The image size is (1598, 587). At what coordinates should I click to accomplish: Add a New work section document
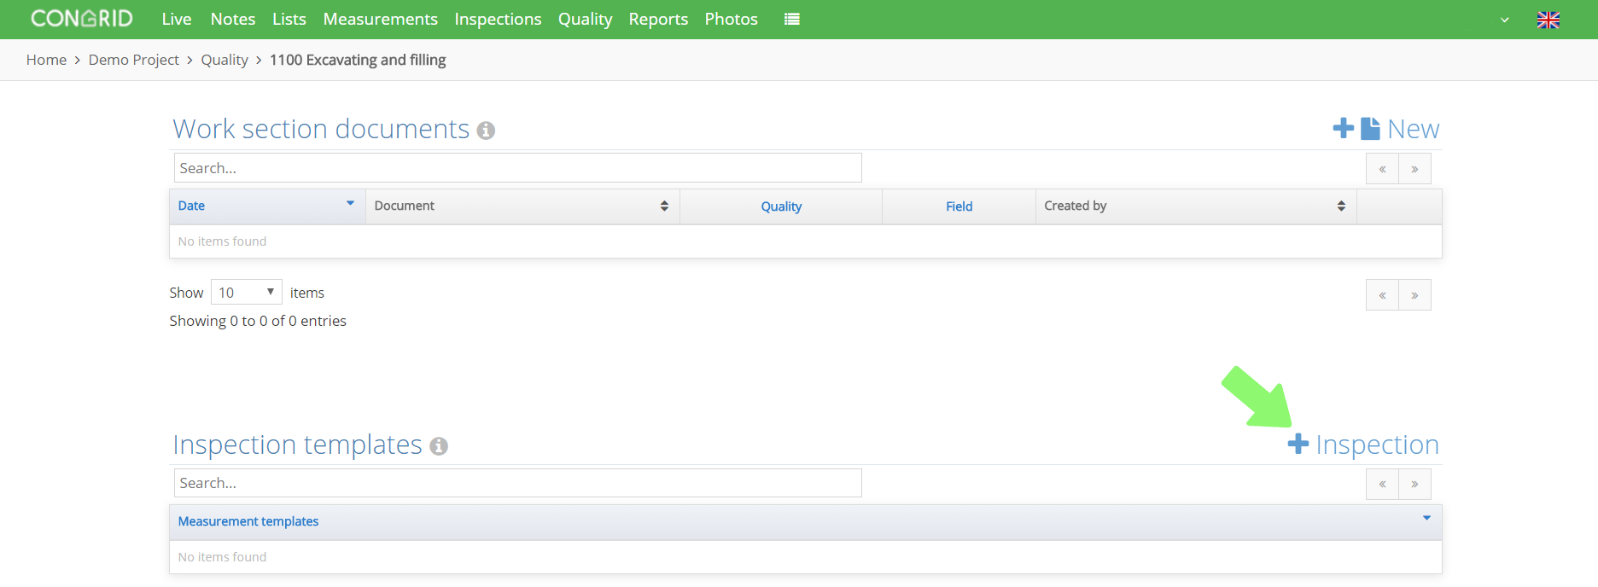click(1386, 129)
